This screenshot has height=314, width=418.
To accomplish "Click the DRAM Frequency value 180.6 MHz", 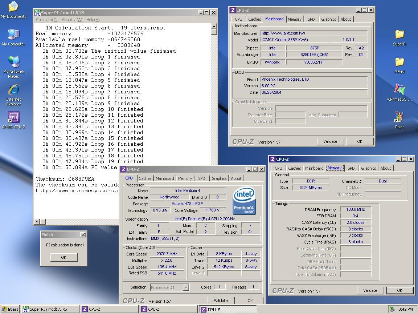I will [x=356, y=209].
